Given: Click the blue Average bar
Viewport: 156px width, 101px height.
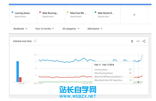Looking at the screenshot, I should [18, 72].
